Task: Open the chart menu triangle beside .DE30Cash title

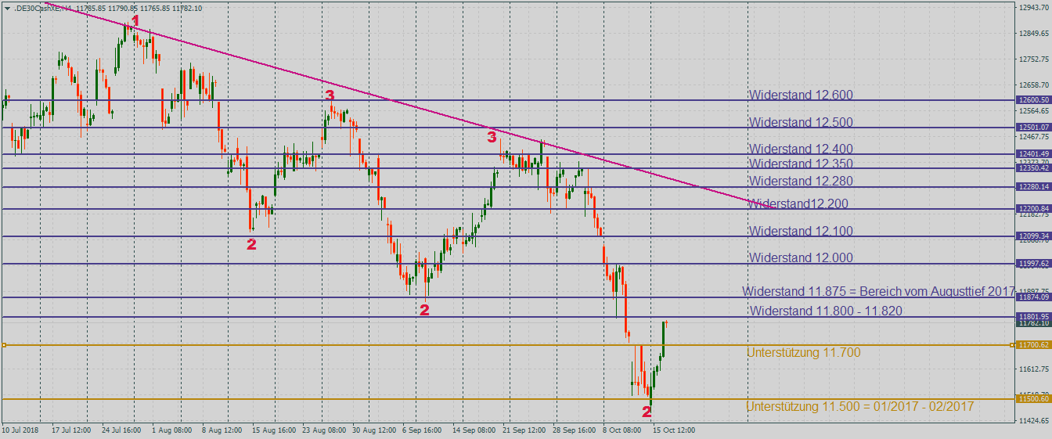Action: click(8, 8)
